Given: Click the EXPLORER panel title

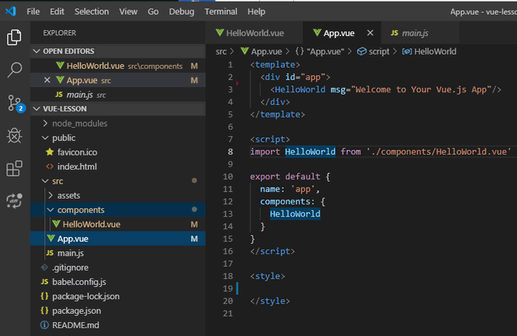Looking at the screenshot, I should (59, 33).
